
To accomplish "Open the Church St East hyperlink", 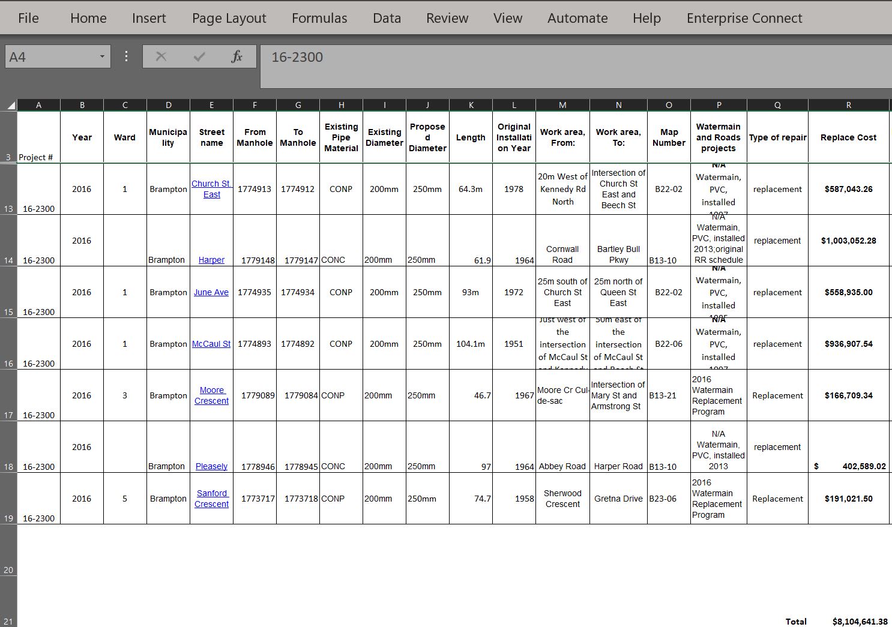I will click(211, 189).
